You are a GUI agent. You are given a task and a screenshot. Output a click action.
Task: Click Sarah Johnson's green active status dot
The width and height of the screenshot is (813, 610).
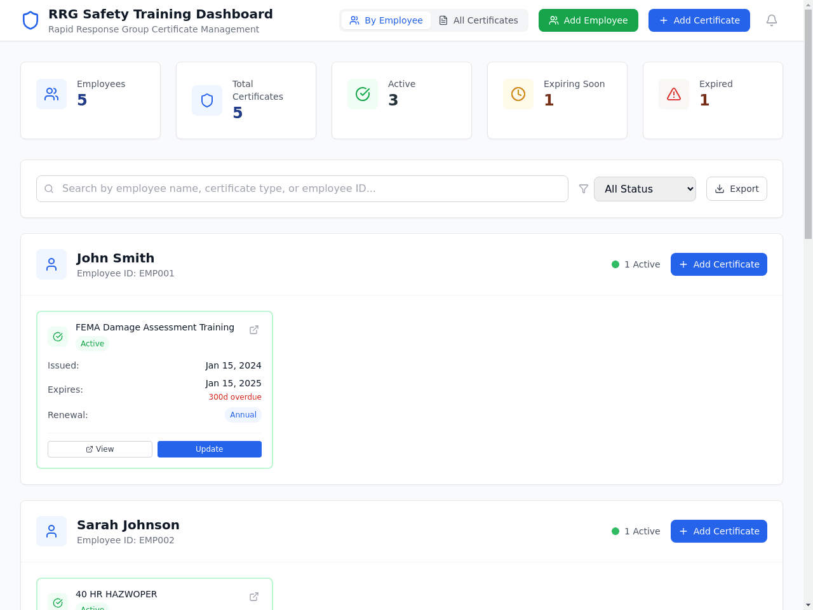point(615,531)
